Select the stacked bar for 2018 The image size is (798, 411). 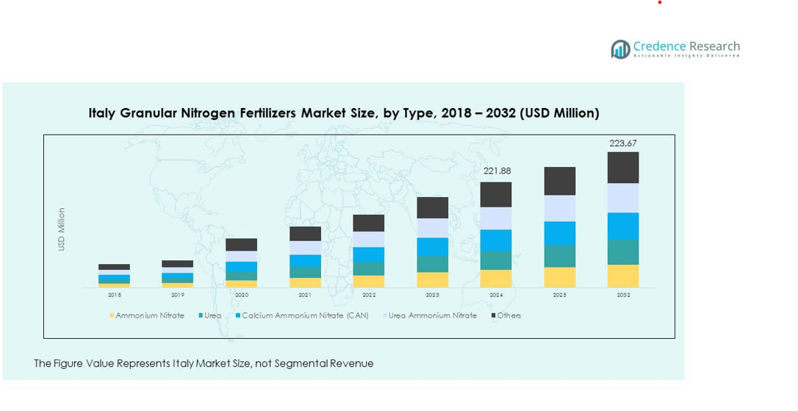(x=114, y=276)
